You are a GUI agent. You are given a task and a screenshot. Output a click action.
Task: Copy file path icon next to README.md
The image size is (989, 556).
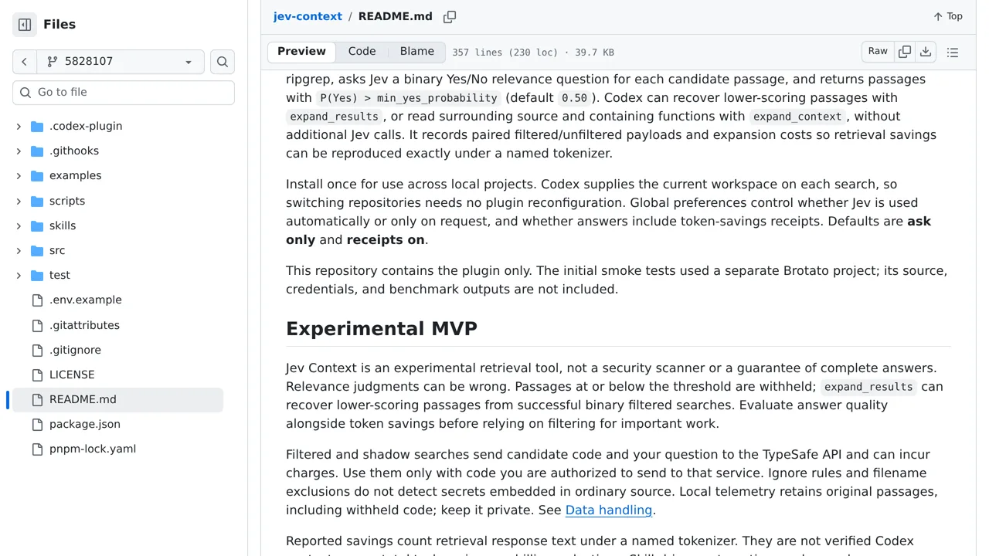tap(450, 17)
